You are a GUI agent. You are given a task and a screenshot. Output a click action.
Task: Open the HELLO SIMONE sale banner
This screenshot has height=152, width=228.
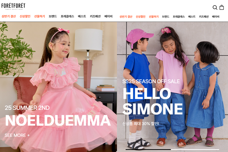point(153,101)
